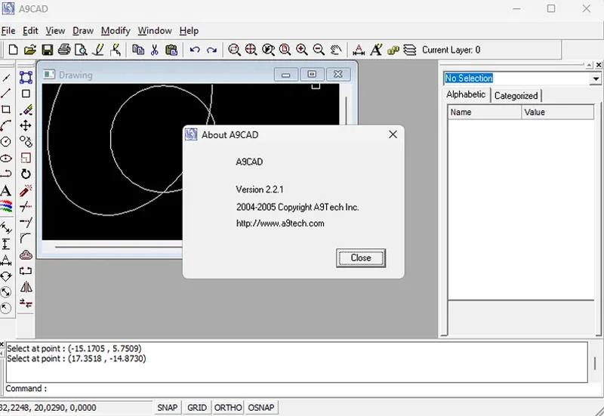
Task: Switch to the Categorized tab
Action: [516, 96]
